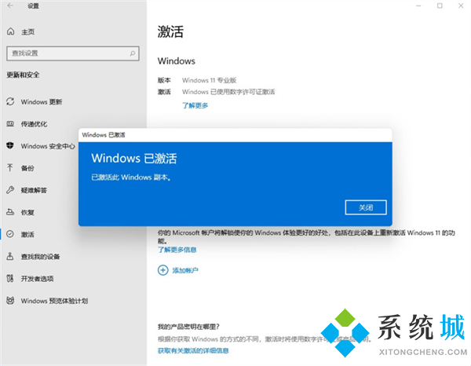Viewport: 471px width, 366px height.
Task: Maximize the Settings window
Action: coord(440,5)
